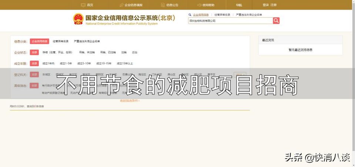Click the 暂无最近浏览信息 text
The image size is (355, 167).
pyautogui.click(x=301, y=50)
